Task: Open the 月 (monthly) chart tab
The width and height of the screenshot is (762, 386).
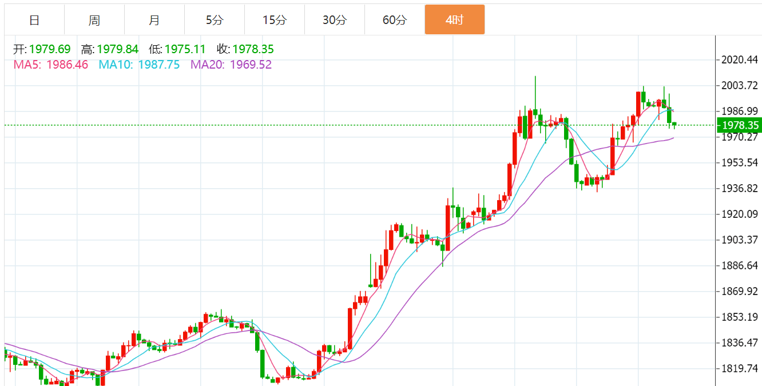Action: [x=154, y=20]
